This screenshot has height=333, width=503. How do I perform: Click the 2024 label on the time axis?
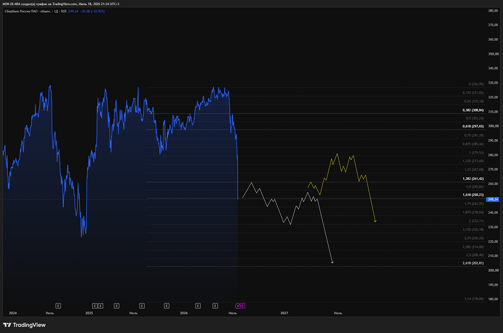click(13, 313)
